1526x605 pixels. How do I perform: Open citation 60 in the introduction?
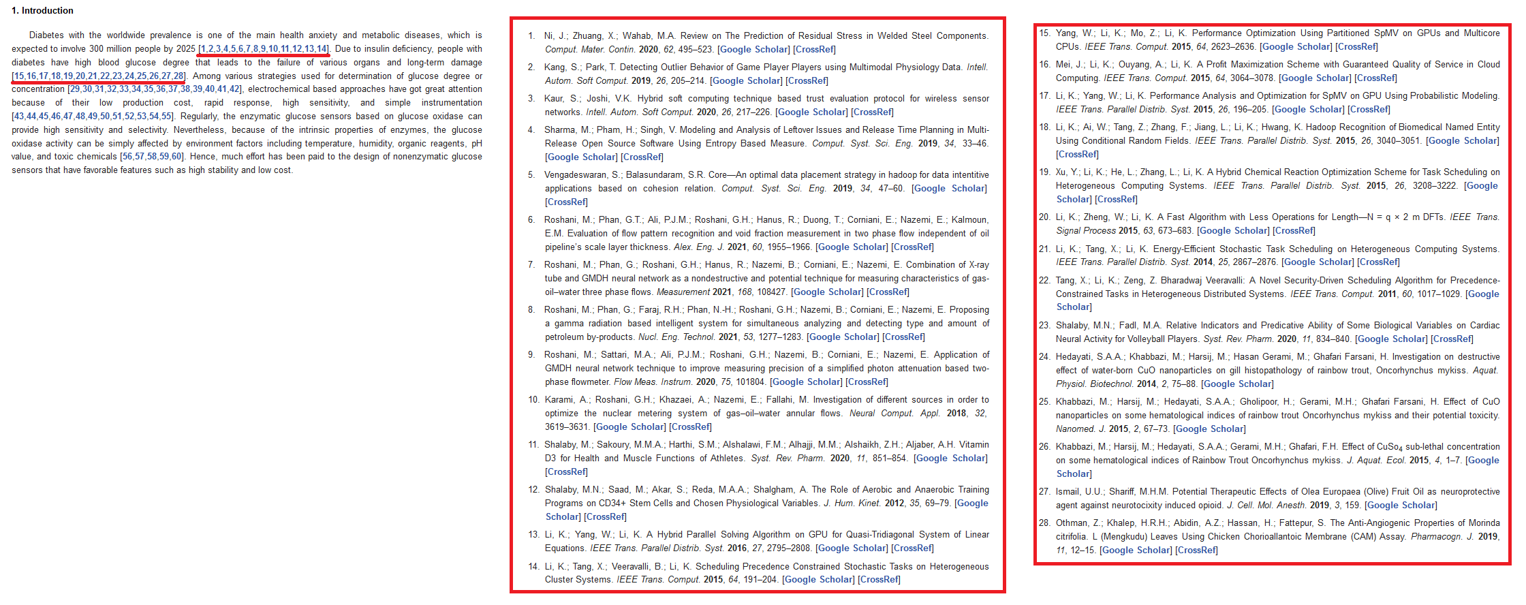(176, 157)
